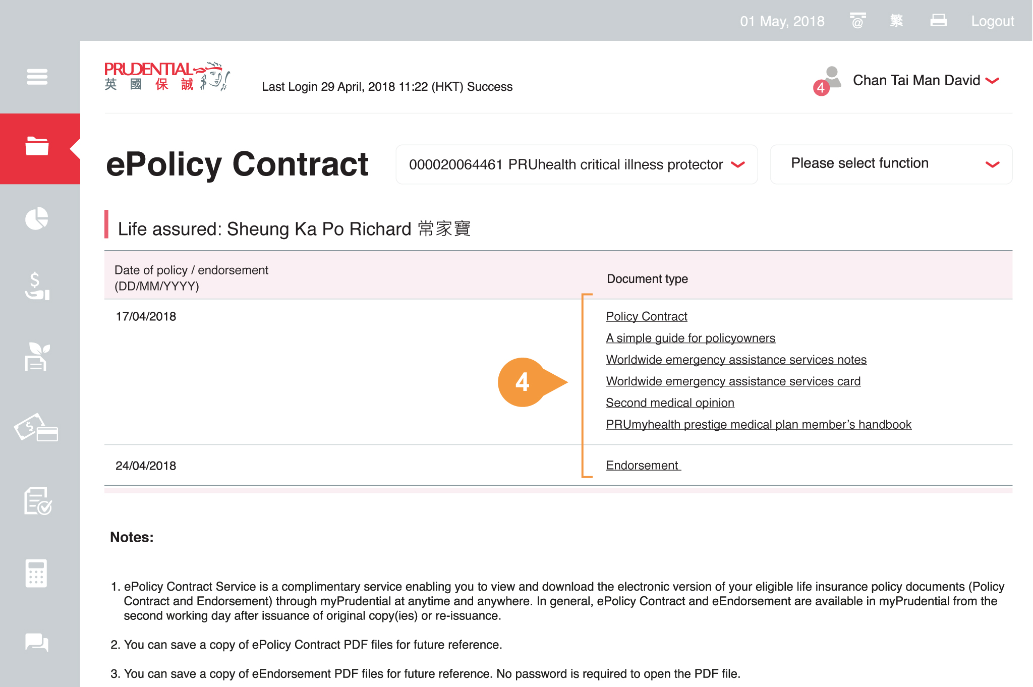
Task: Open the Policy Contract document link
Action: coord(646,316)
